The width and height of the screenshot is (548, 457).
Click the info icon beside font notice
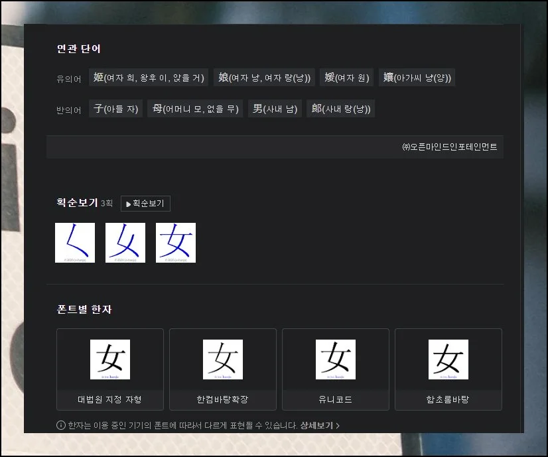coord(61,425)
